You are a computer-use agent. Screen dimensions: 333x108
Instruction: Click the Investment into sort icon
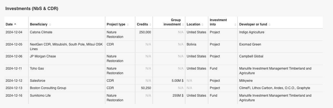click(235, 24)
